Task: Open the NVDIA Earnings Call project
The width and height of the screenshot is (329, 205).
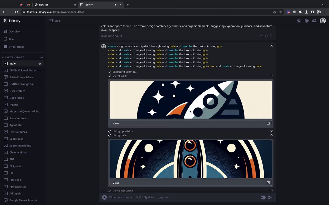Action: click(23, 84)
